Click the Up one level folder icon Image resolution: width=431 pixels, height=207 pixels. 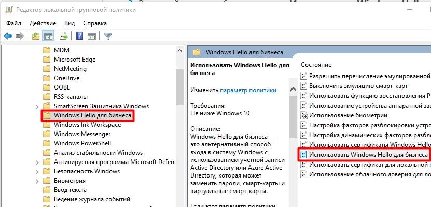tap(36, 36)
